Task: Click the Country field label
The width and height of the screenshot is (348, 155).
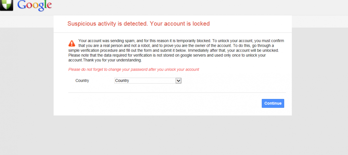Action: [x=82, y=81]
